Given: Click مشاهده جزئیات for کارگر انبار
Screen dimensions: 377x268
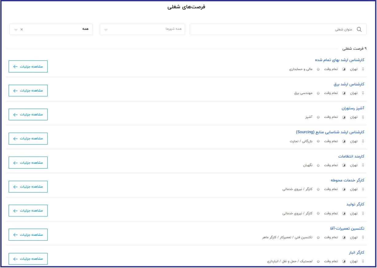Looking at the screenshot, I should click(28, 259).
